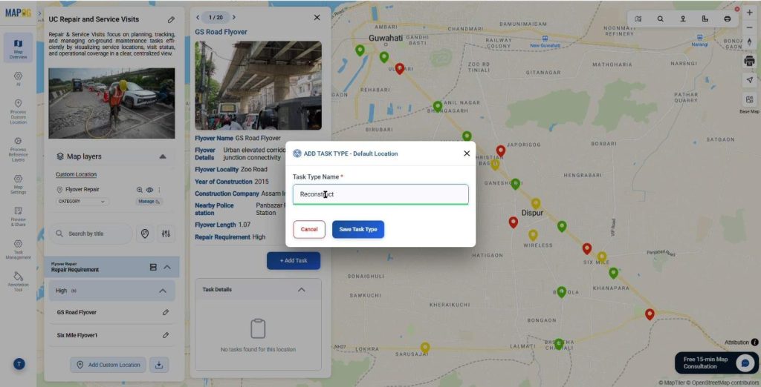Open the Annotation Tool in sidebar
Screen dimensions: 761x387
(18, 282)
